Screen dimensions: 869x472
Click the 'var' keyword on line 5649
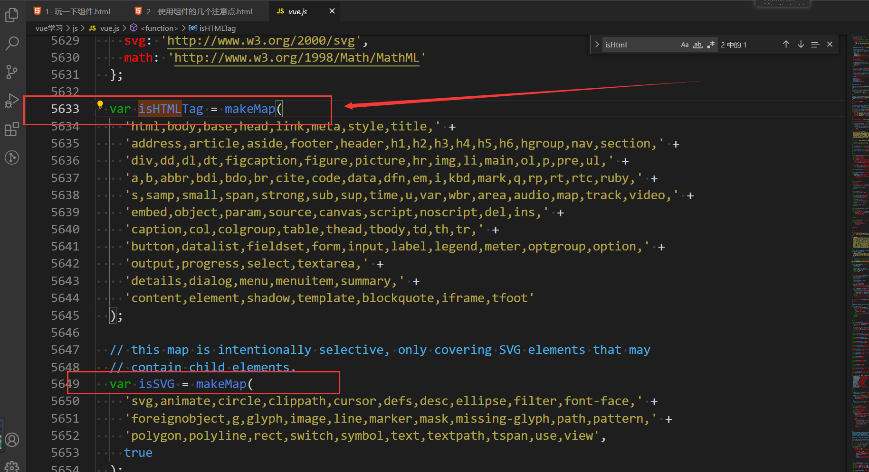point(120,384)
